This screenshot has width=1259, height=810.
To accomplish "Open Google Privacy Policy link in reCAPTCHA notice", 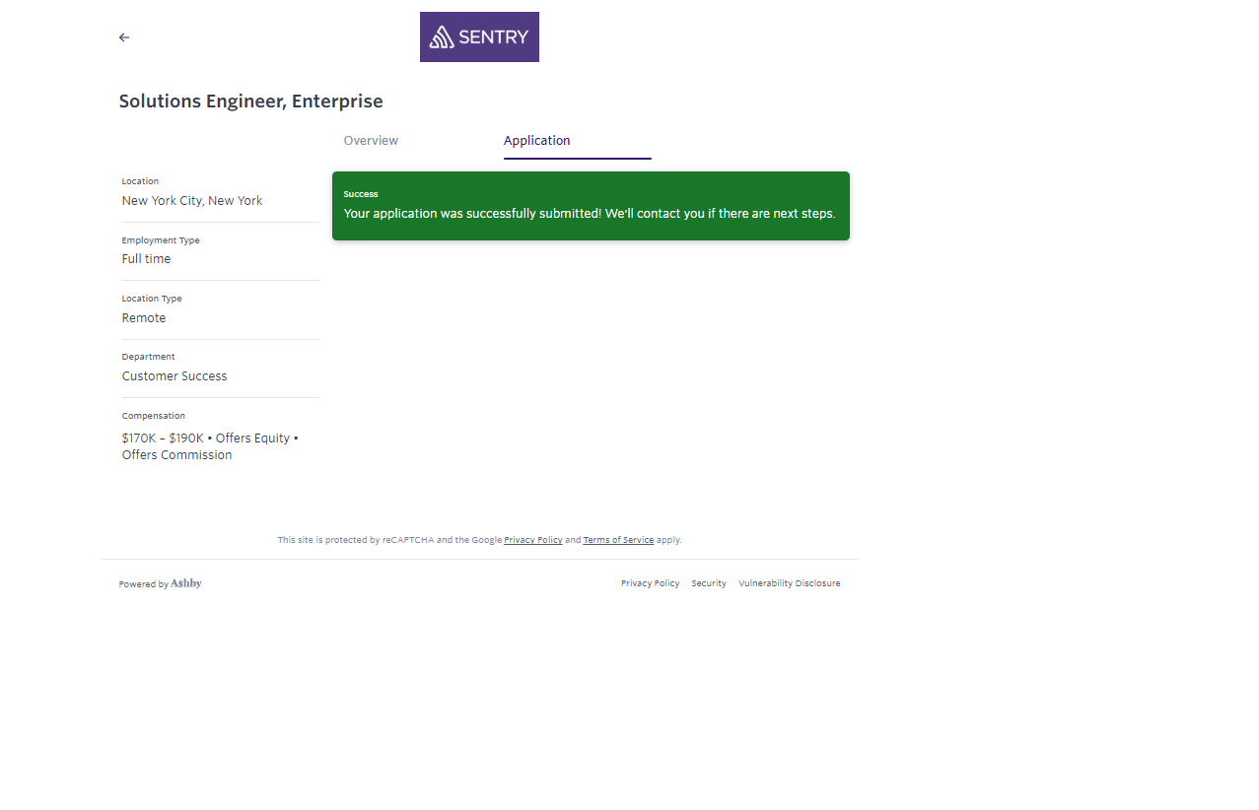I will (x=532, y=540).
